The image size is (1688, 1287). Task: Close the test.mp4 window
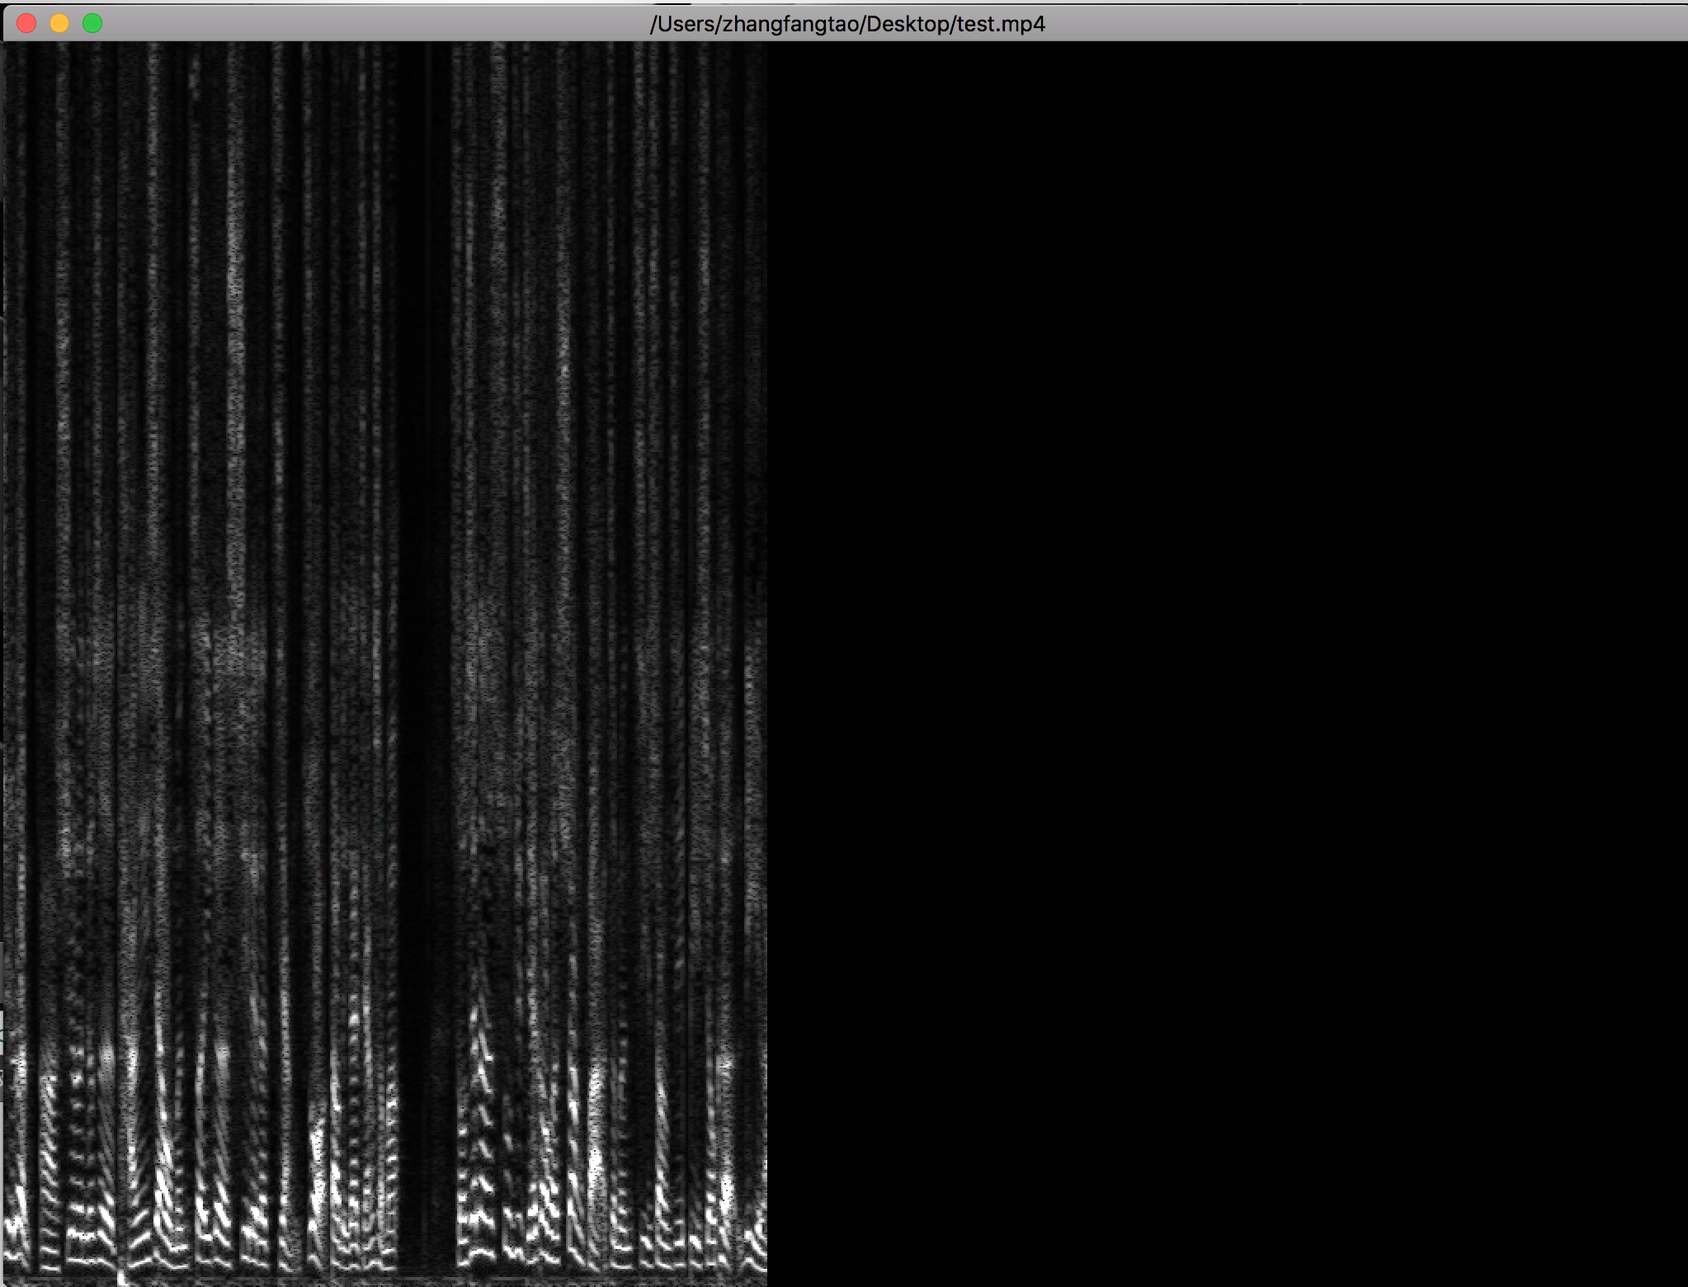point(26,23)
